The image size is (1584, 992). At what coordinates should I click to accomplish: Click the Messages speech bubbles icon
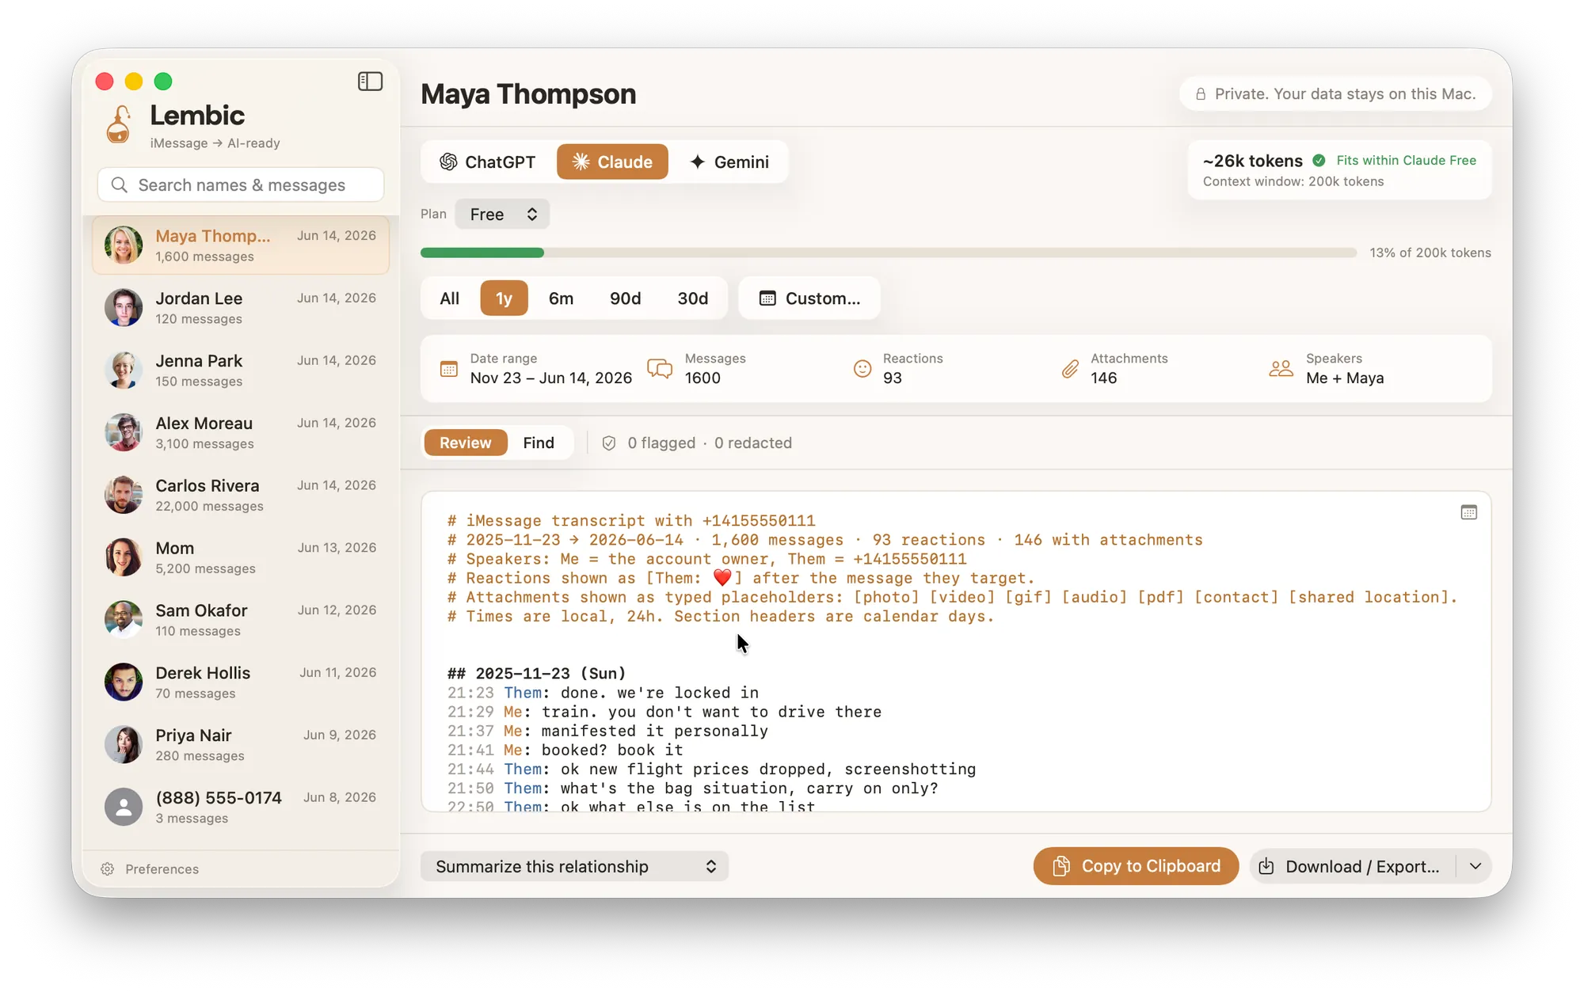click(660, 369)
